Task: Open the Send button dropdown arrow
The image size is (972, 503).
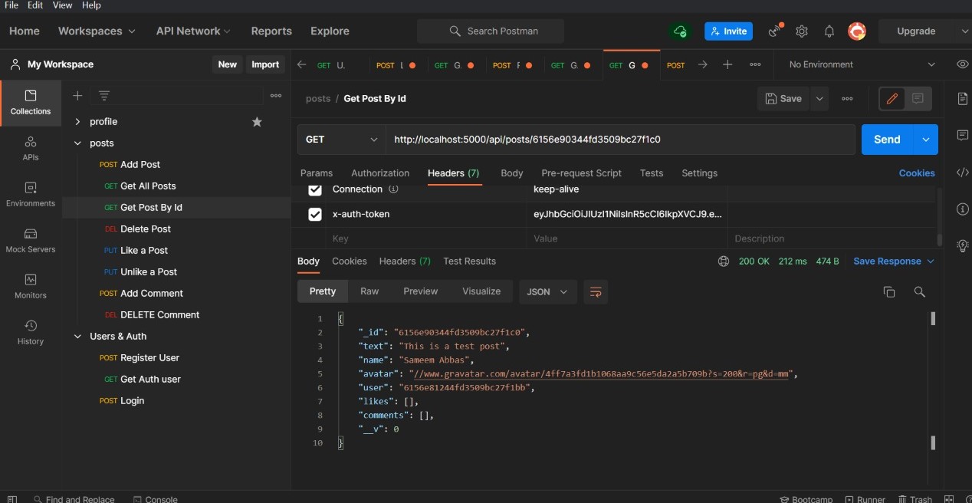Action: point(926,140)
